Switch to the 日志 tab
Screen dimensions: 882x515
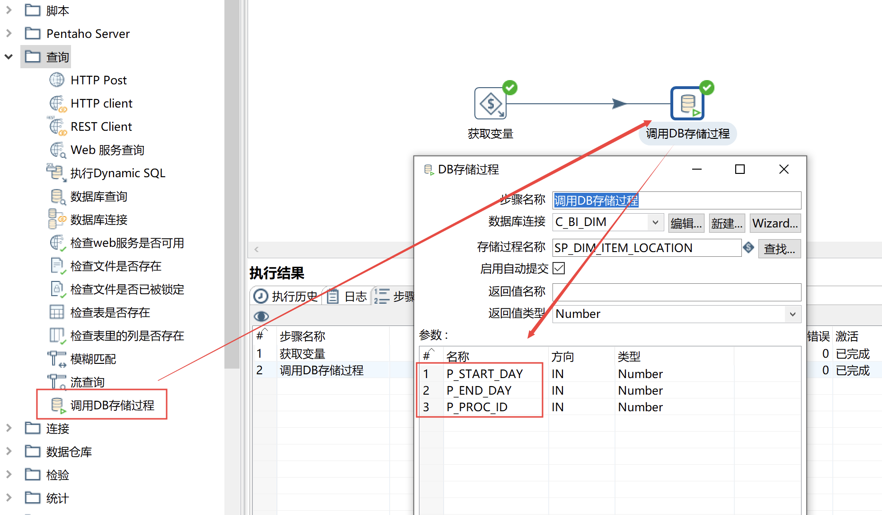point(348,297)
